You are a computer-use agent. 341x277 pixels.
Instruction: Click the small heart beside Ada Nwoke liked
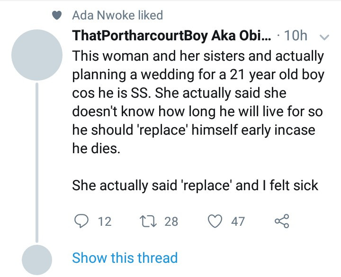coord(57,16)
